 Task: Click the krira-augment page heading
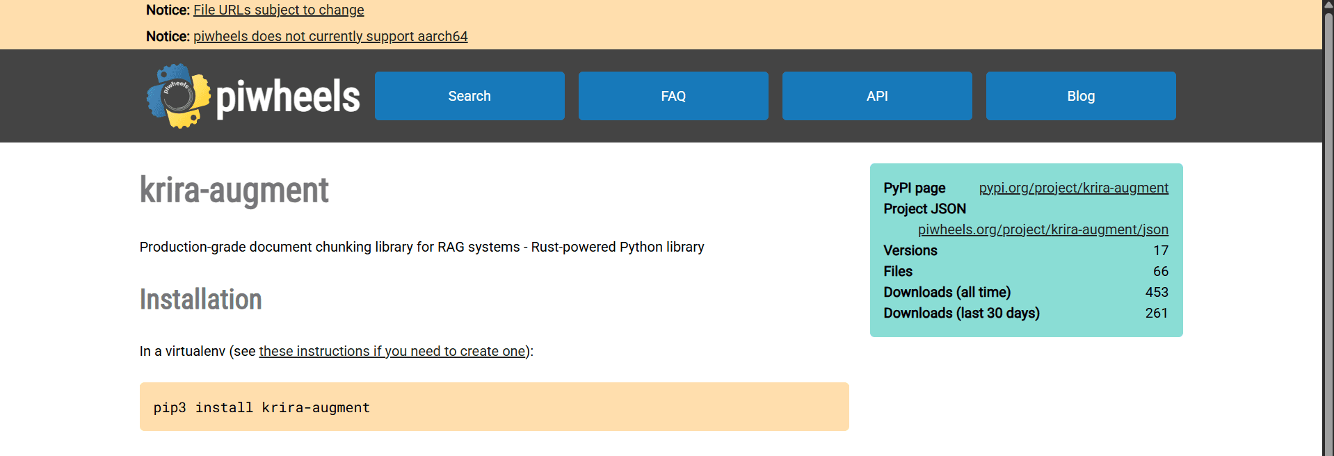234,190
